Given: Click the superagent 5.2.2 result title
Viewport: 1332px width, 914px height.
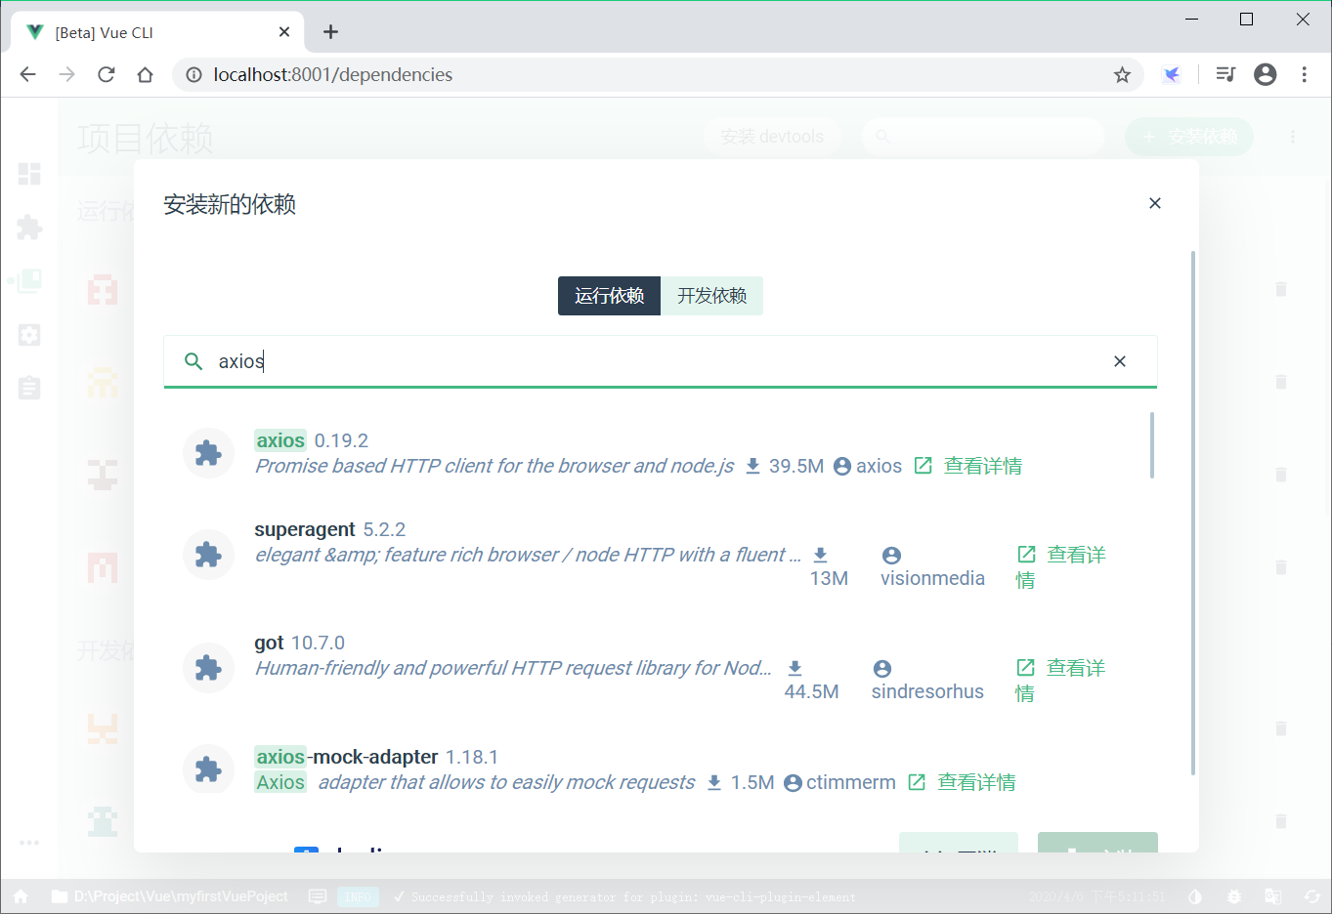Looking at the screenshot, I should (x=329, y=529).
